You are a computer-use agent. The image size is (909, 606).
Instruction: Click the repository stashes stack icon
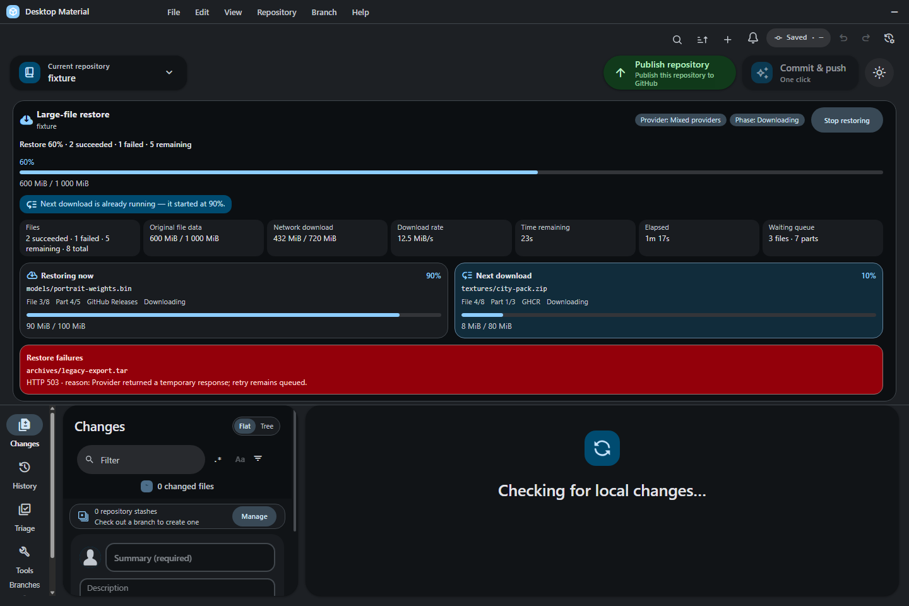tap(83, 516)
